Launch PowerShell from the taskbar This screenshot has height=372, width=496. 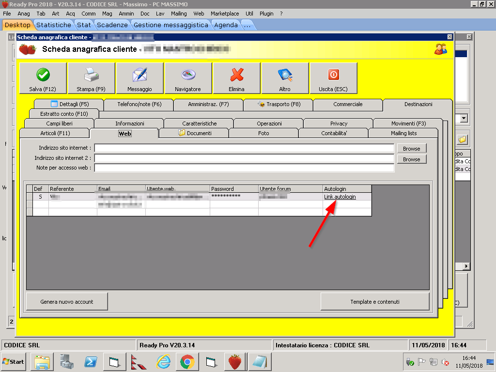point(91,362)
